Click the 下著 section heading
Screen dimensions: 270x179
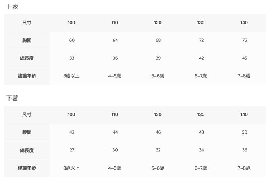point(12,98)
